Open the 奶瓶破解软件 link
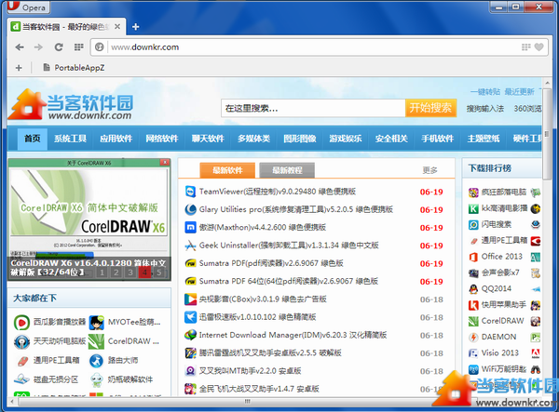Image resolution: width=559 pixels, height=412 pixels. tap(130, 379)
